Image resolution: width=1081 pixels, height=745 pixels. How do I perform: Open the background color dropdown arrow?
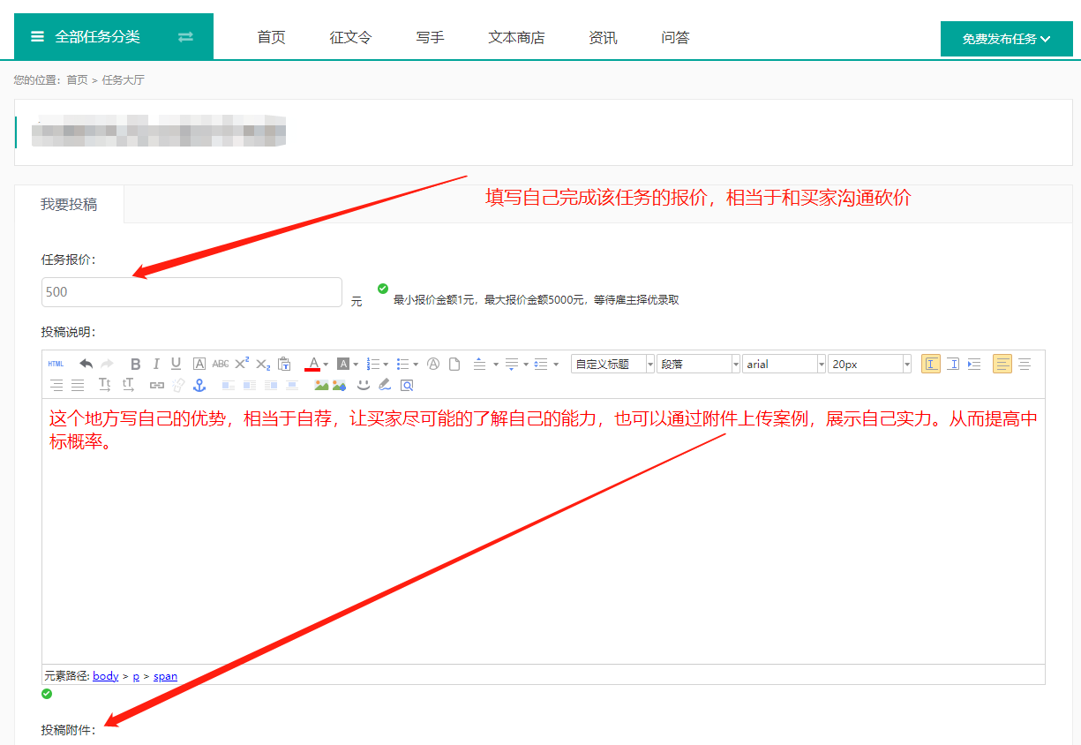356,364
